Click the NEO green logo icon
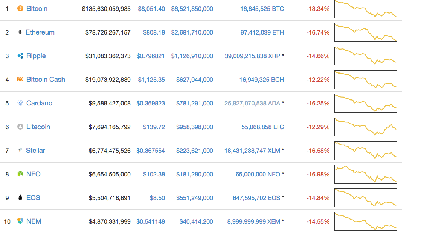The width and height of the screenshot is (424, 232). tap(20, 174)
